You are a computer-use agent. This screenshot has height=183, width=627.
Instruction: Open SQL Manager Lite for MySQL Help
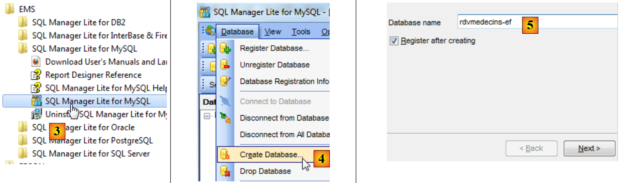105,88
